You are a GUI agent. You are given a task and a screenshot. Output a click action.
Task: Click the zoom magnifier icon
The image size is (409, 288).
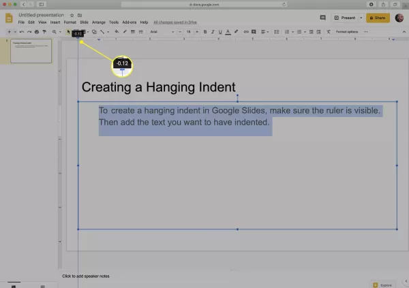point(55,32)
